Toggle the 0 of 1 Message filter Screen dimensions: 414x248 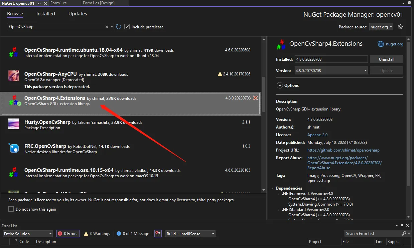click(x=133, y=234)
